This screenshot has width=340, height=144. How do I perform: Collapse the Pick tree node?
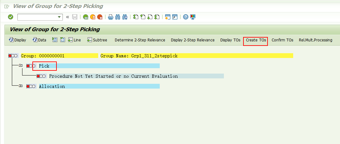(21, 65)
